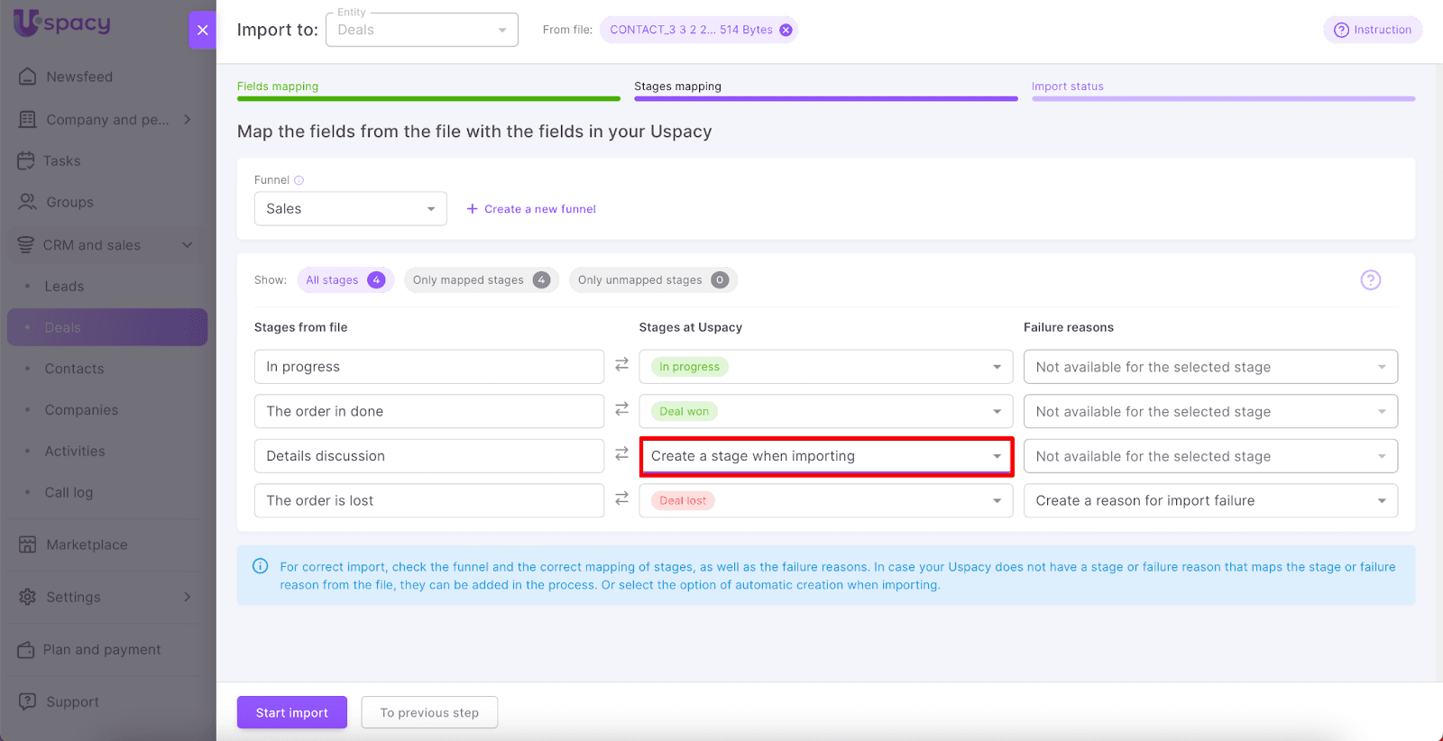Click the Marketplace store icon

(x=28, y=544)
